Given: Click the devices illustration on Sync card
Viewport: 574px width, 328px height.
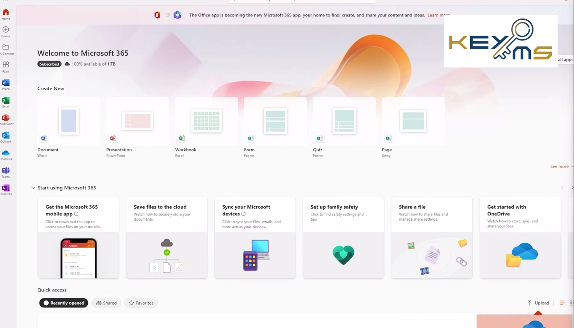Looking at the screenshot, I should 256,255.
